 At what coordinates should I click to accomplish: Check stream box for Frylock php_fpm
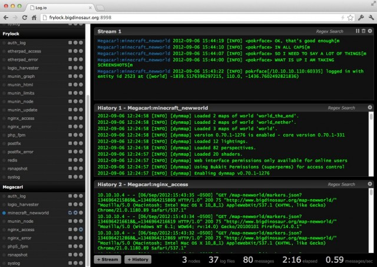[x=70, y=135]
